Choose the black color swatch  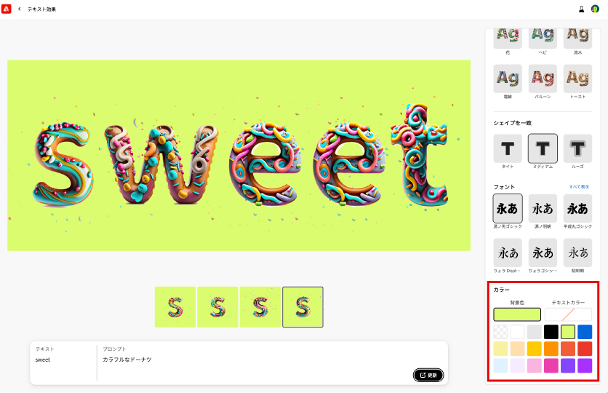[551, 332]
